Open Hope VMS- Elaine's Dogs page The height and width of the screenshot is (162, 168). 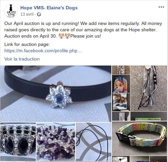[49, 8]
